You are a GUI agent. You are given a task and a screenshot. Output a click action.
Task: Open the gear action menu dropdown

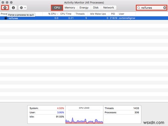pyautogui.click(x=23, y=8)
